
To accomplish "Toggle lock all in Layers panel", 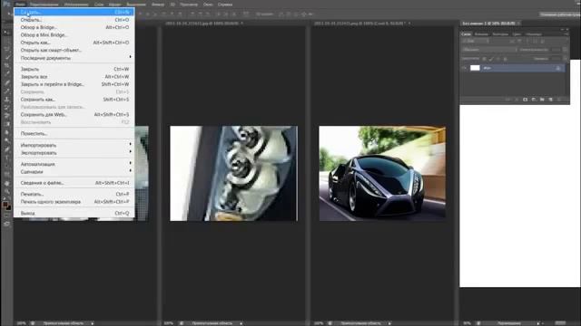I will point(505,59).
